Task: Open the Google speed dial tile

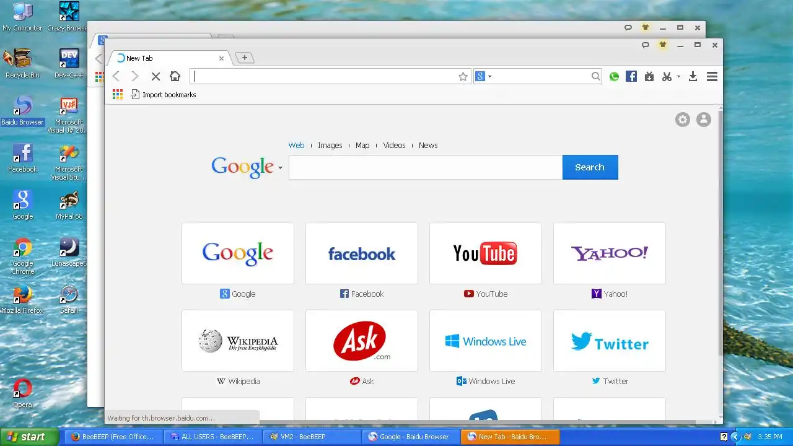Action: tap(238, 253)
